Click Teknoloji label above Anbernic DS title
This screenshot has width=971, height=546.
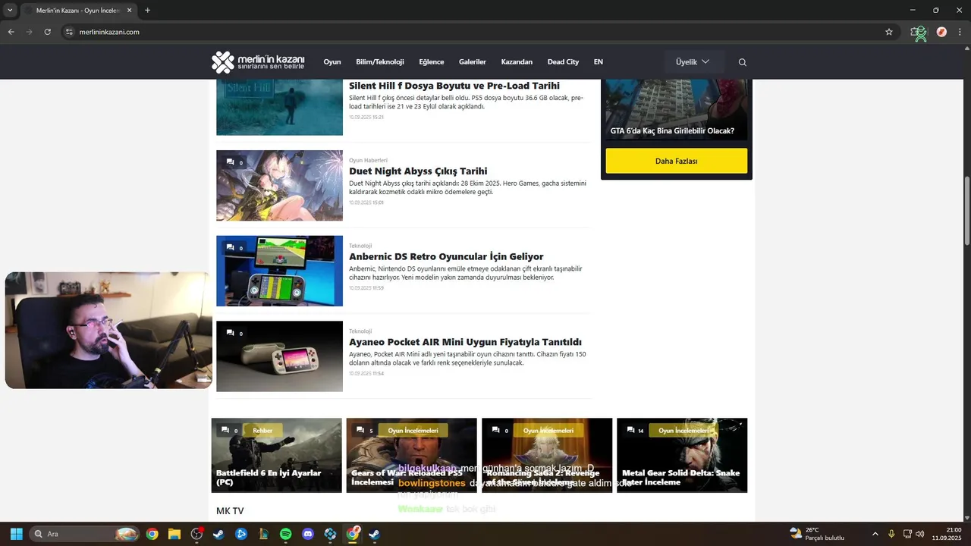(x=360, y=246)
